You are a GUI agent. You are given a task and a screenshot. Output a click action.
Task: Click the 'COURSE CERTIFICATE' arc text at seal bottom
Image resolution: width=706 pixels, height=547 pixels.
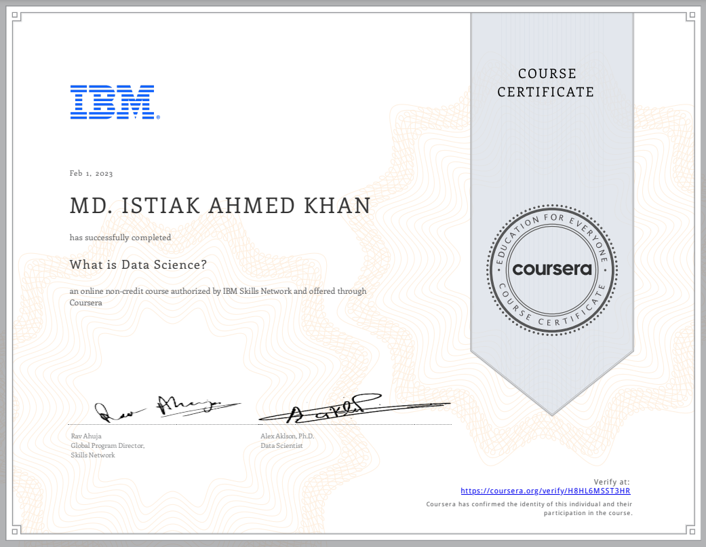click(551, 316)
